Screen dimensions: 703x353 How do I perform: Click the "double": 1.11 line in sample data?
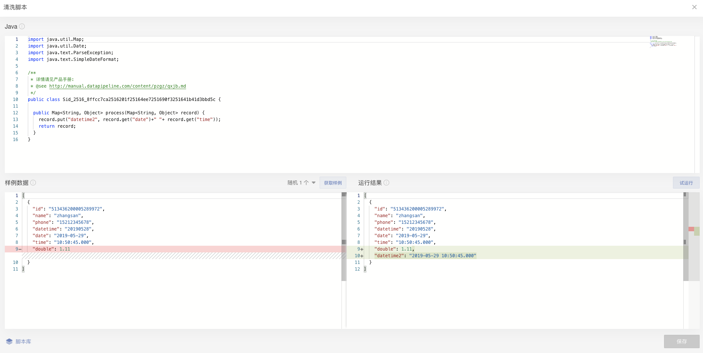(x=51, y=249)
